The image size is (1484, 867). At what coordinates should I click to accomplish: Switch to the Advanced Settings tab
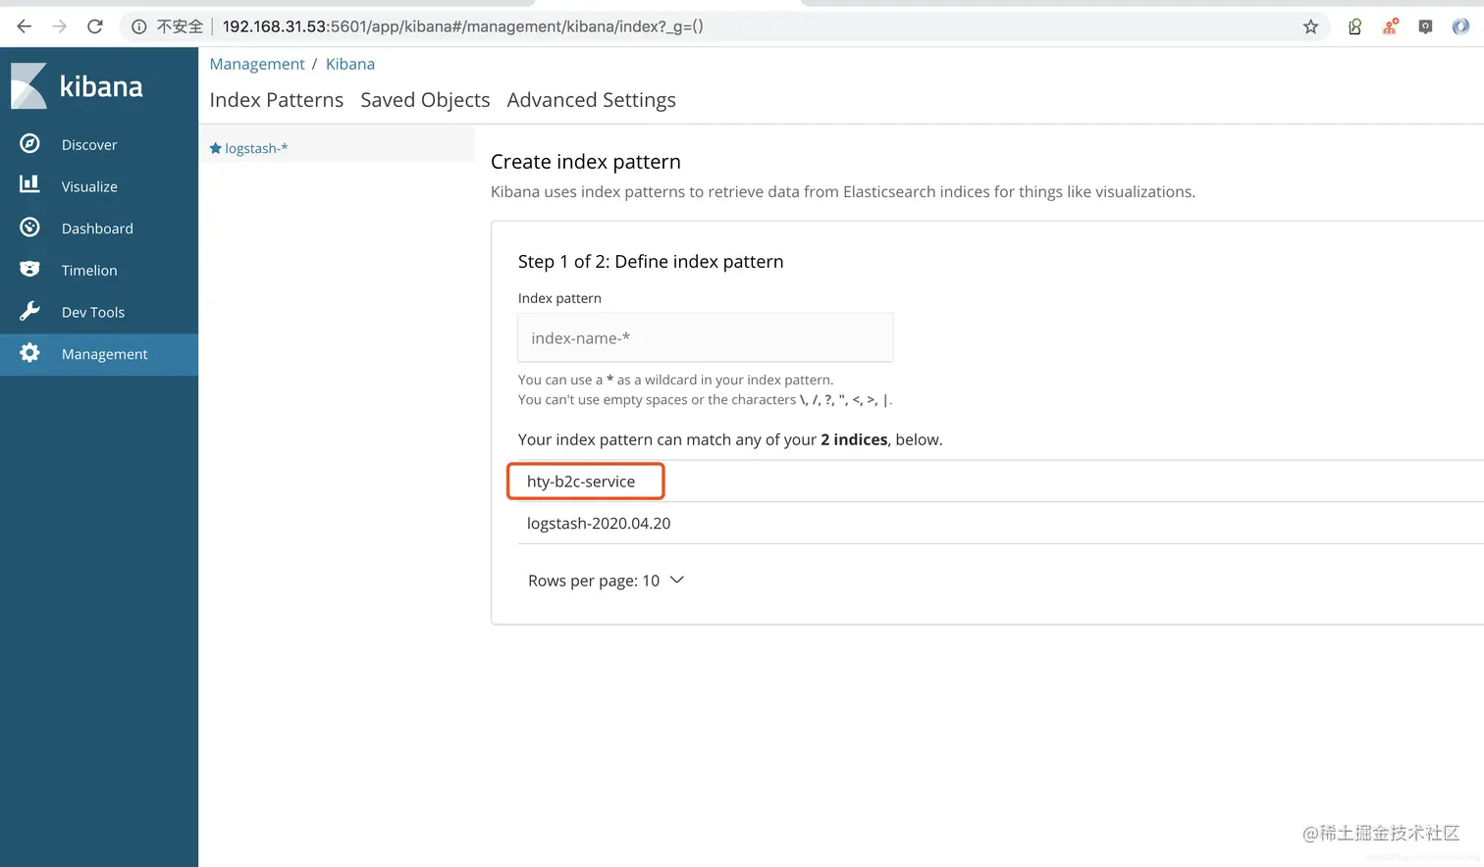coord(591,100)
